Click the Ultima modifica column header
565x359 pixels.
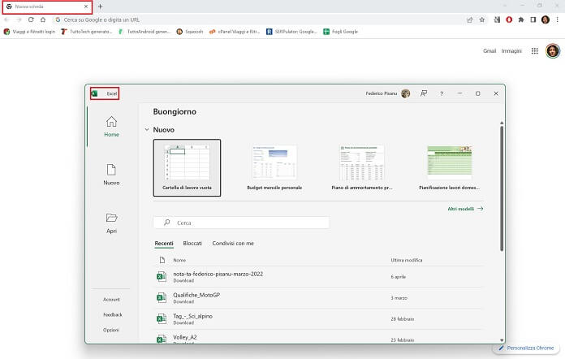tap(407, 260)
